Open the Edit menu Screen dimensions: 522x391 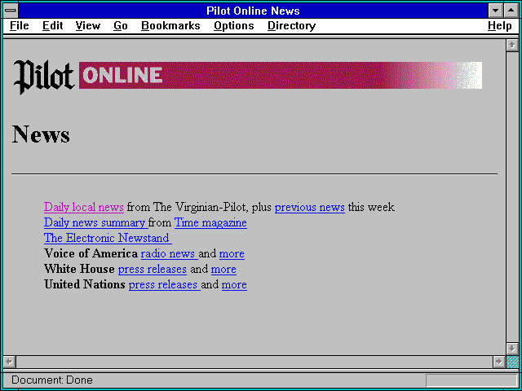[x=52, y=26]
